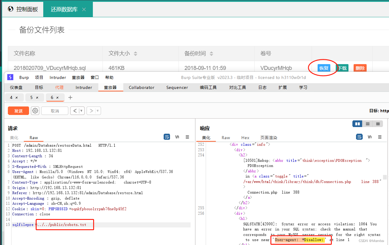
Task: Switch to 对比工具 tab
Action: click(238, 87)
